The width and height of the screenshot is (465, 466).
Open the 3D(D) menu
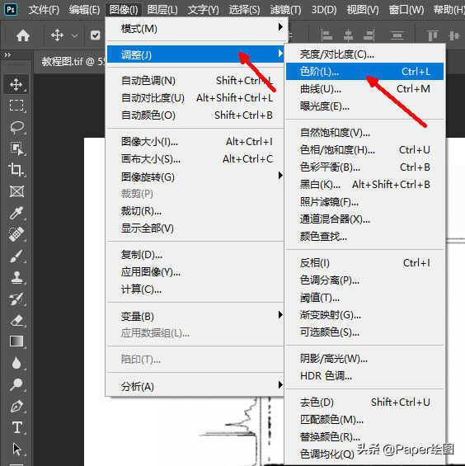click(324, 10)
